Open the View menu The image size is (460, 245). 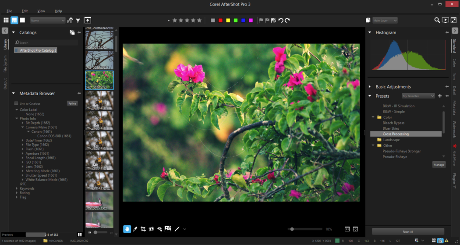pos(41,11)
